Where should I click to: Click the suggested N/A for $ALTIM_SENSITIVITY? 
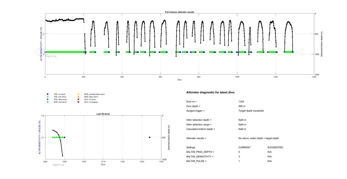270,157
